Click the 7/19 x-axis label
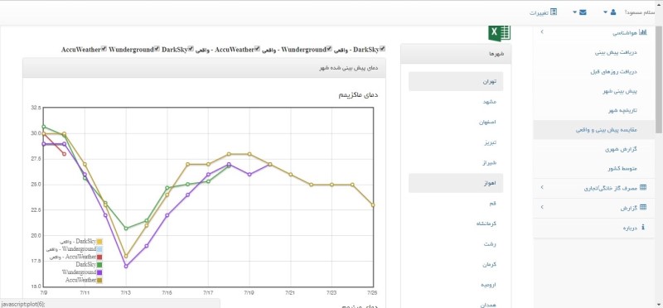The width and height of the screenshot is (663, 308). tap(249, 292)
